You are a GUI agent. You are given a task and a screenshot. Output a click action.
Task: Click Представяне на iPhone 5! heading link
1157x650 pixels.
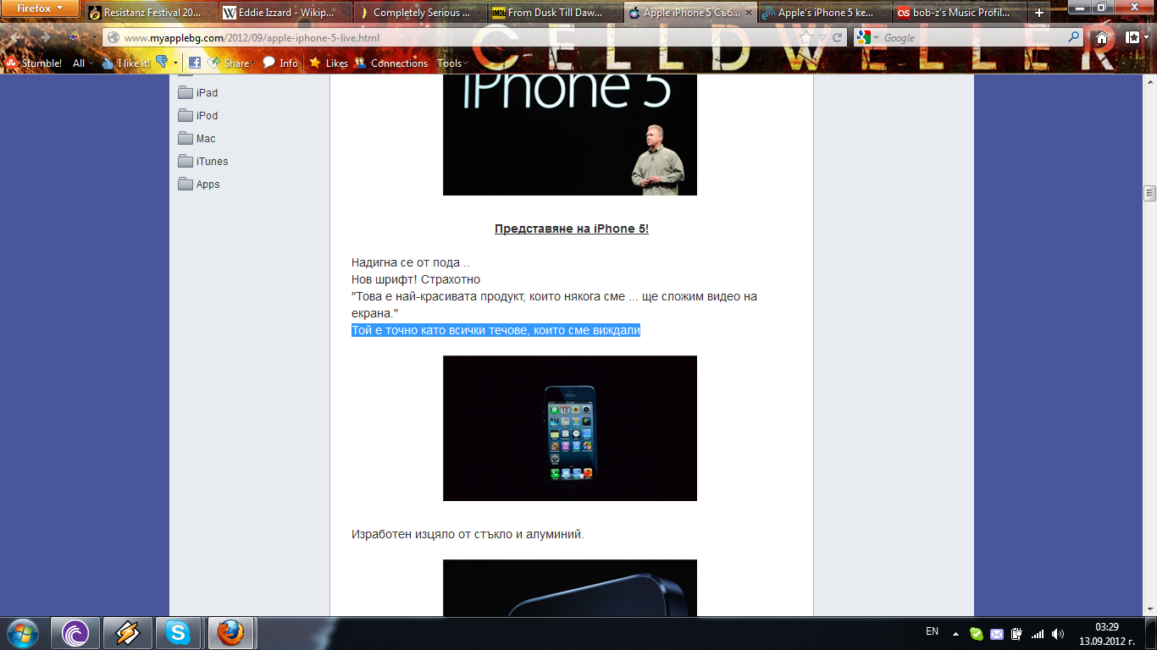click(572, 229)
